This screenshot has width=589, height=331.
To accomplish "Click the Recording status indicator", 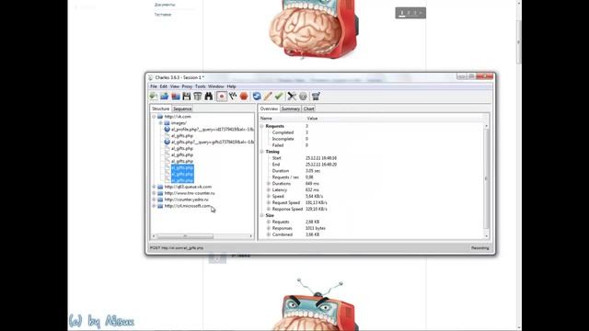I will click(x=479, y=248).
